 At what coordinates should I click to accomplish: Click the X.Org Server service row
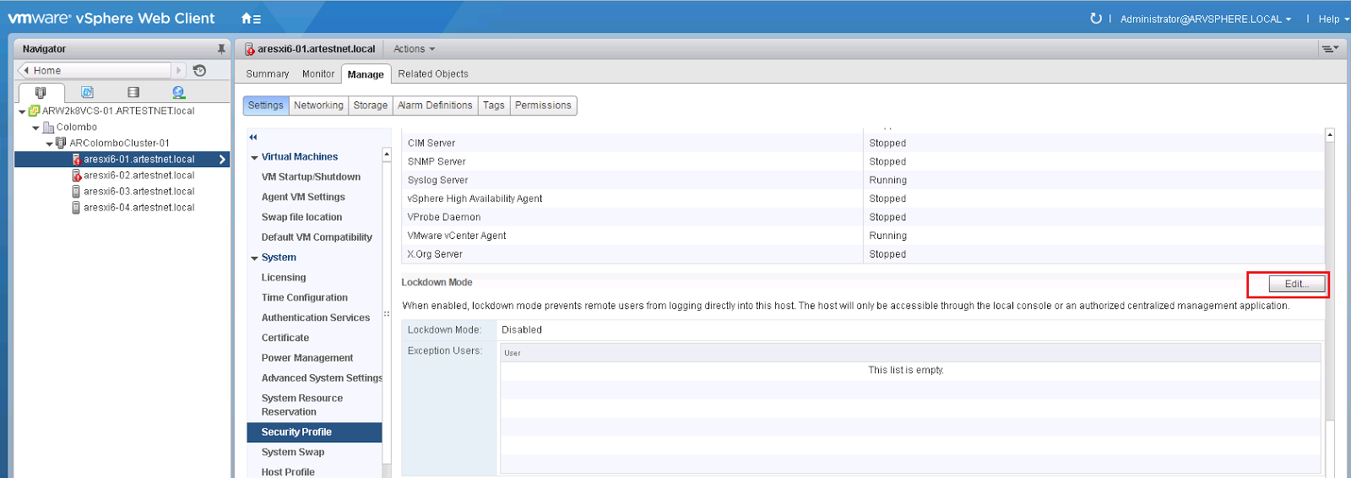point(863,254)
